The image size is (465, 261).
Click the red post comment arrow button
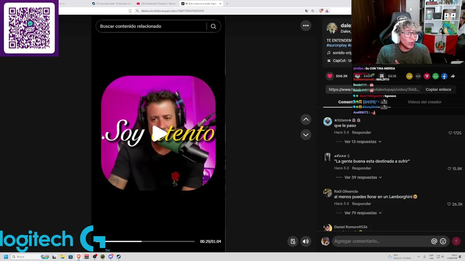click(456, 241)
